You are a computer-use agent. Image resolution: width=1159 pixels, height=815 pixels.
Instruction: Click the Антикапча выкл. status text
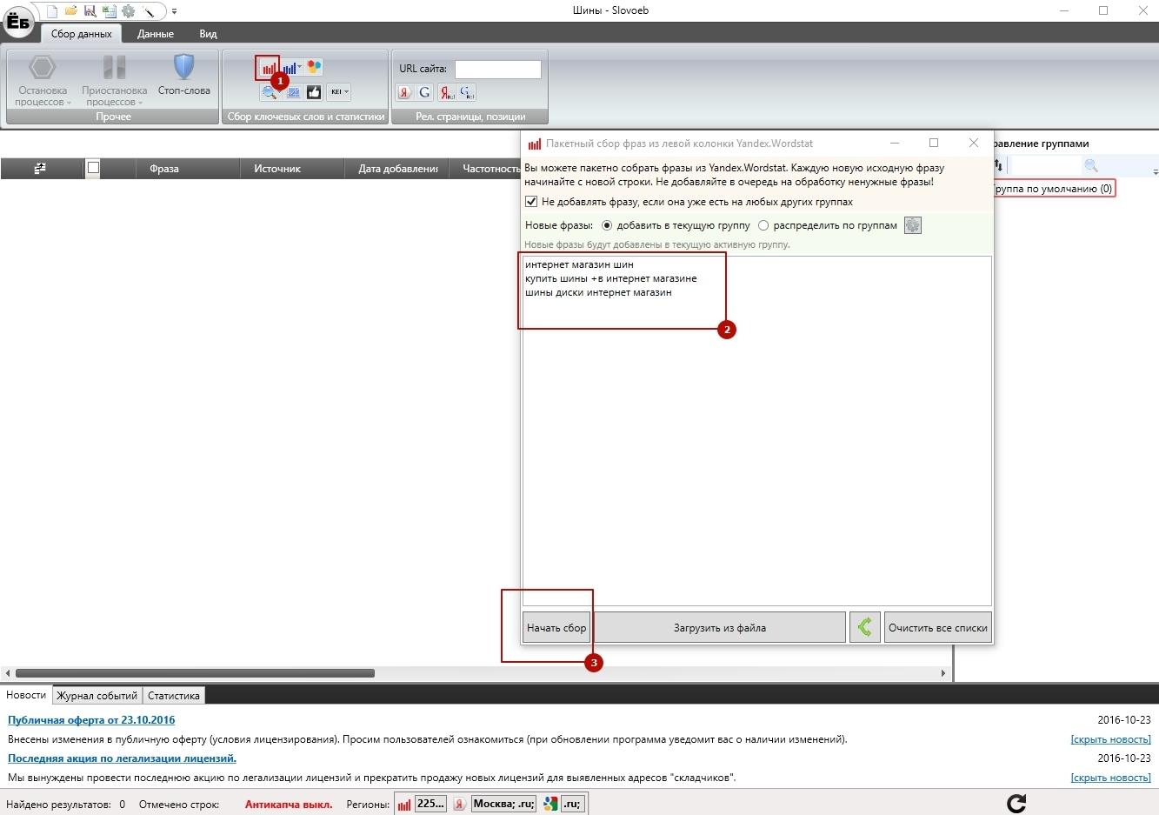click(289, 805)
